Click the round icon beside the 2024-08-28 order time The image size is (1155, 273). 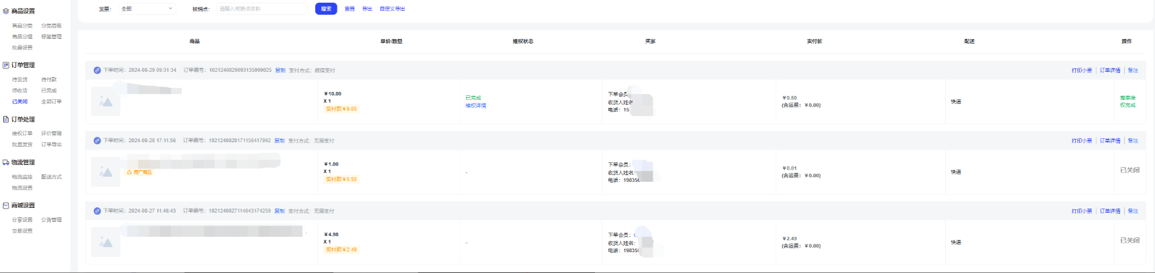pos(97,141)
